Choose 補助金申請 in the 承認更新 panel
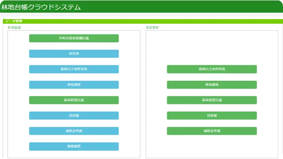The width and height of the screenshot is (283, 159). (212, 131)
